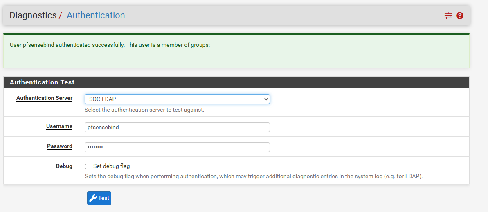Click the Authentication breadcrumb link
This screenshot has height=212, width=488.
[96, 15]
